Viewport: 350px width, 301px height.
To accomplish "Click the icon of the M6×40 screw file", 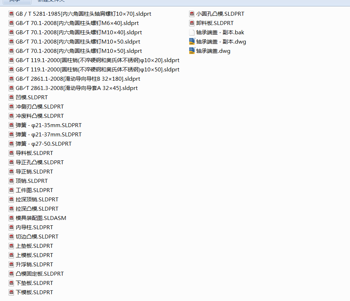I will coord(11,23).
